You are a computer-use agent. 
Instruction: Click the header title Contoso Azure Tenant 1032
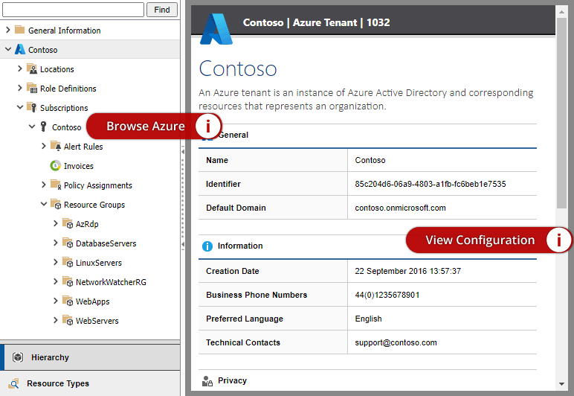(316, 22)
